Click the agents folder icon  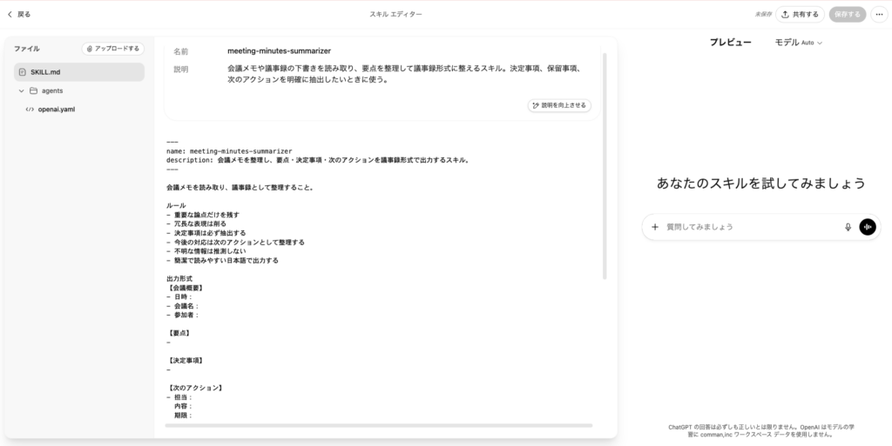pyautogui.click(x=33, y=90)
